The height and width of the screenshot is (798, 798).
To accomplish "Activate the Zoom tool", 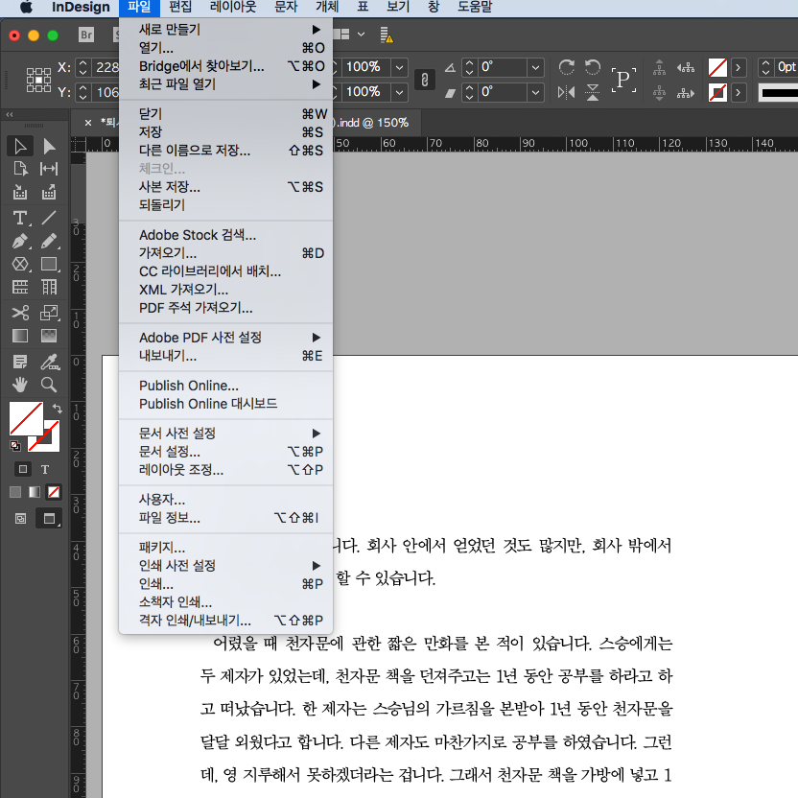I will [x=49, y=385].
